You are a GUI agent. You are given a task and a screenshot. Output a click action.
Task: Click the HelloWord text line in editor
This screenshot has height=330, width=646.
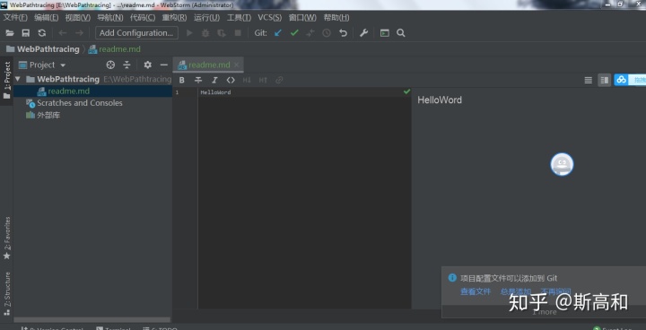point(215,92)
